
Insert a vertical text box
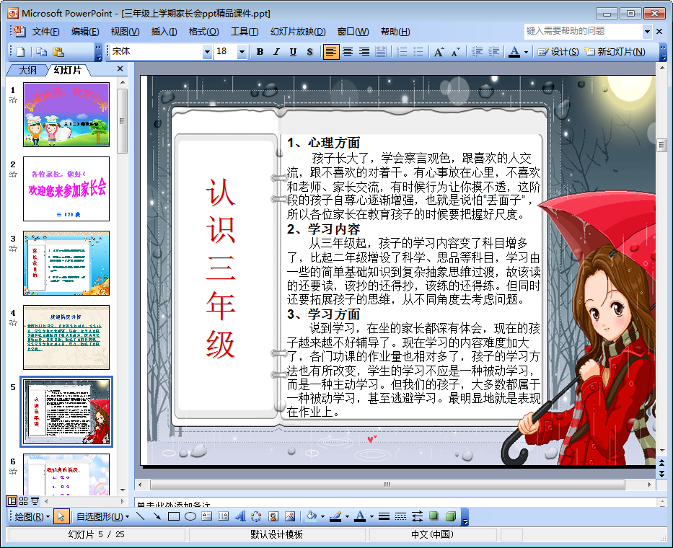[x=223, y=517]
